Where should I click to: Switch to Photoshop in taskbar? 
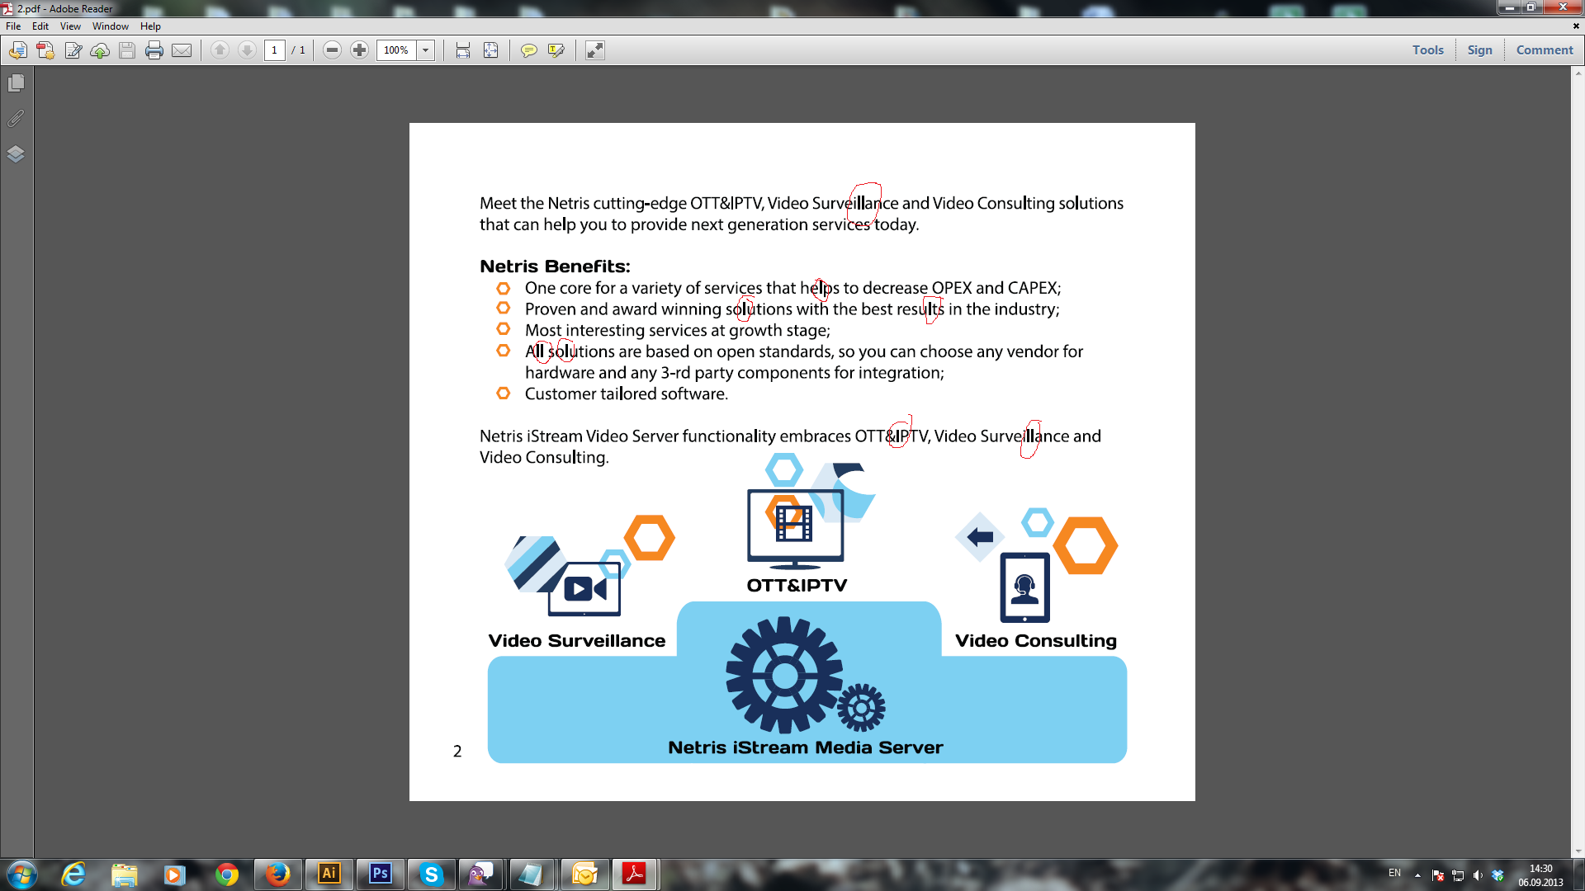tap(380, 874)
